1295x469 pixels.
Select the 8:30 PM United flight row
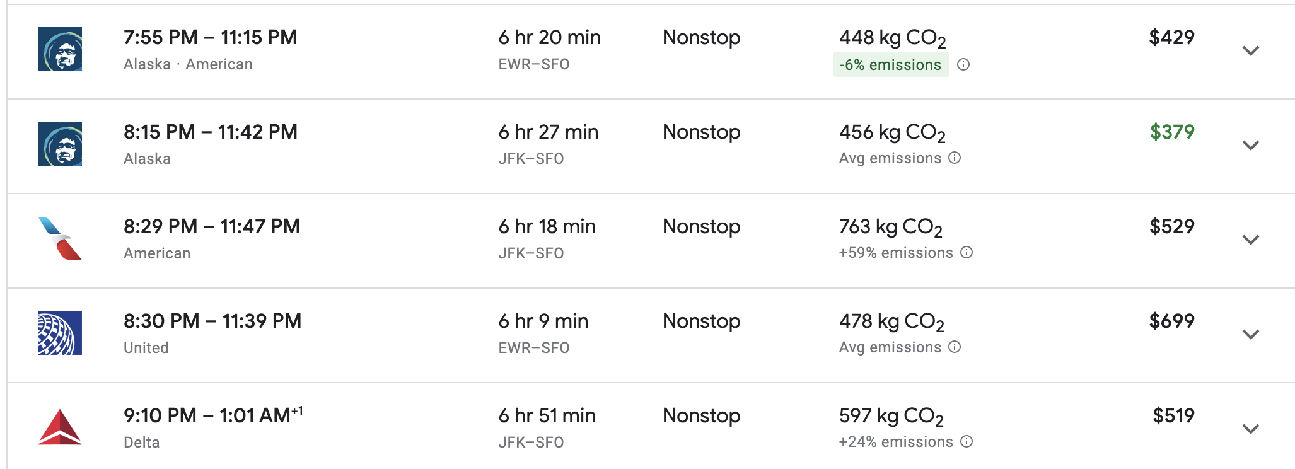tap(651, 335)
